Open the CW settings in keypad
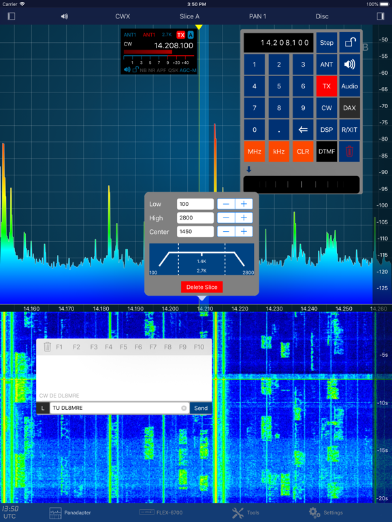The height and width of the screenshot is (522, 392). (x=327, y=108)
